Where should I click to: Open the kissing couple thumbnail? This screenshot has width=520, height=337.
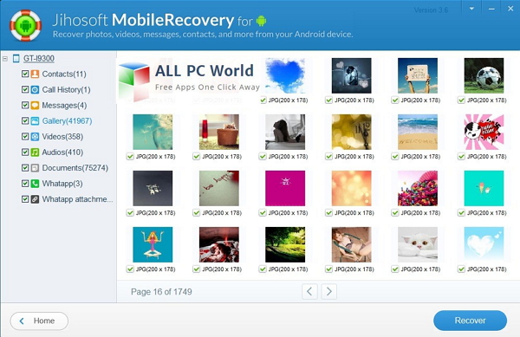(352, 75)
